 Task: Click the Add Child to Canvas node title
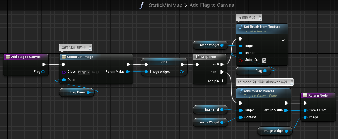(259, 91)
